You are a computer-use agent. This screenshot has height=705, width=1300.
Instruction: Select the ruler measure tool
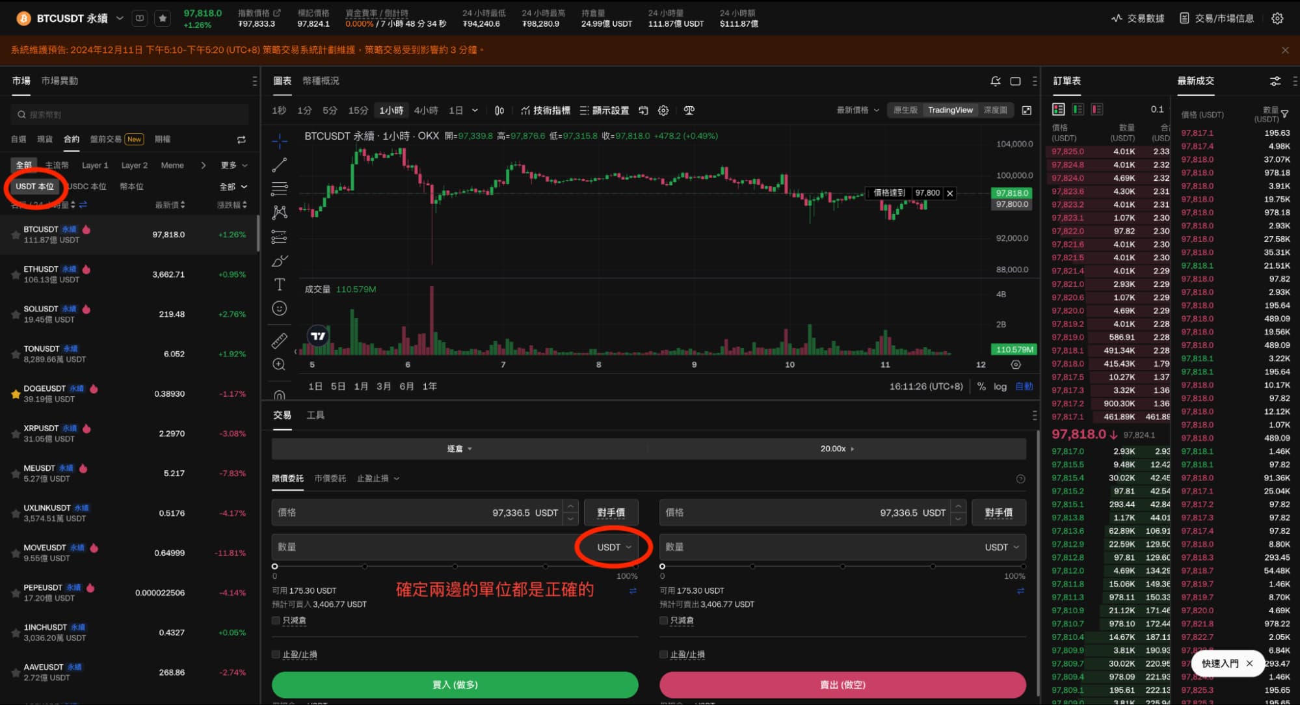[280, 340]
